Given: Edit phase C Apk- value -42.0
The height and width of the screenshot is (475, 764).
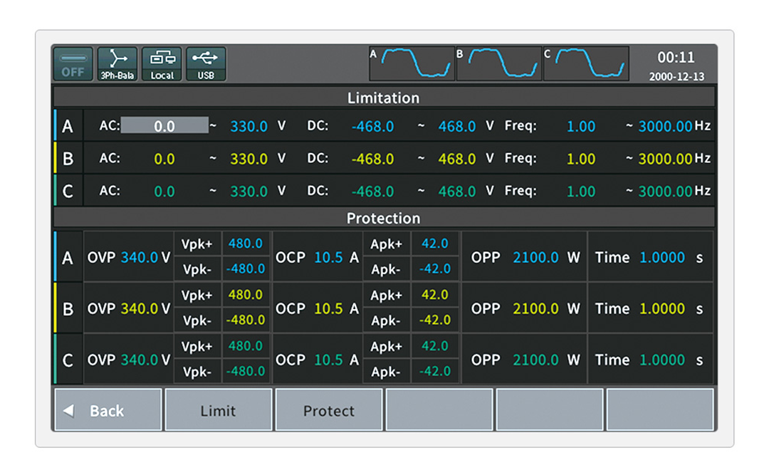Looking at the screenshot, I should click(x=434, y=371).
